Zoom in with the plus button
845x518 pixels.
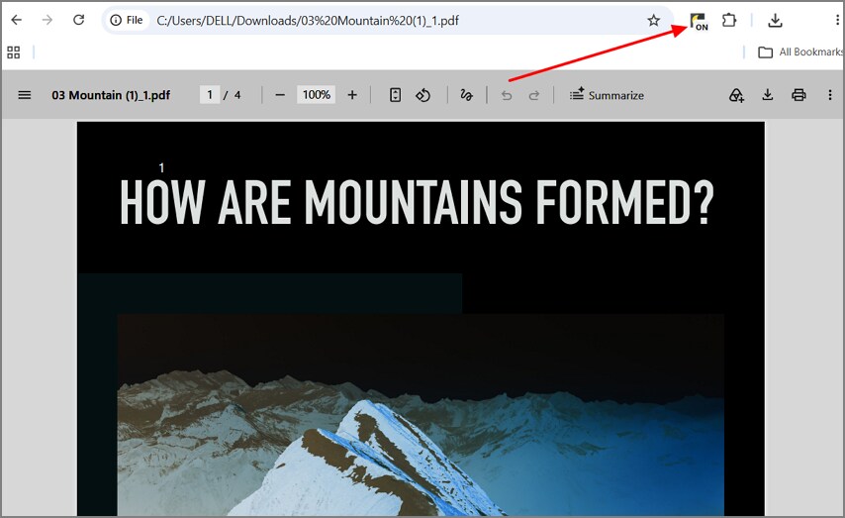(x=352, y=95)
